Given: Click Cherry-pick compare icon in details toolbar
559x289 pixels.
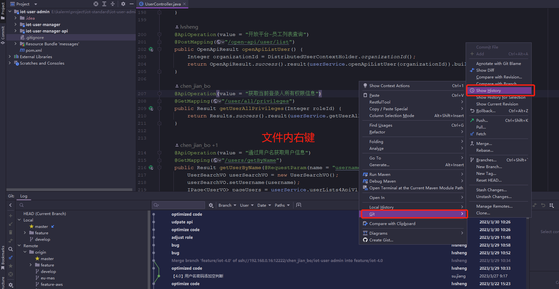Looking at the screenshot, I should 535,205.
